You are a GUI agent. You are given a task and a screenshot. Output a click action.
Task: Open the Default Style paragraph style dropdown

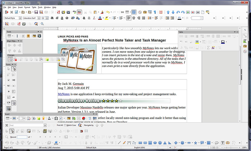tap(20, 18)
